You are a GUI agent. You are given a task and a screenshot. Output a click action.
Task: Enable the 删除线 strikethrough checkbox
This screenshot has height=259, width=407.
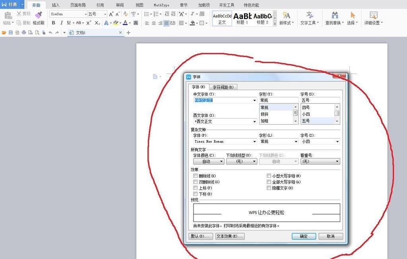196,176
